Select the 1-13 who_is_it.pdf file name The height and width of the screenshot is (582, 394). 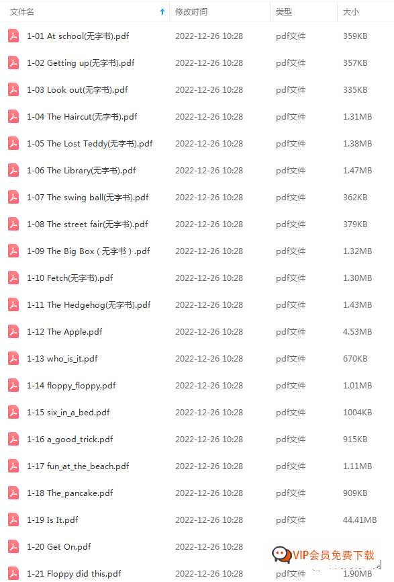tap(62, 359)
